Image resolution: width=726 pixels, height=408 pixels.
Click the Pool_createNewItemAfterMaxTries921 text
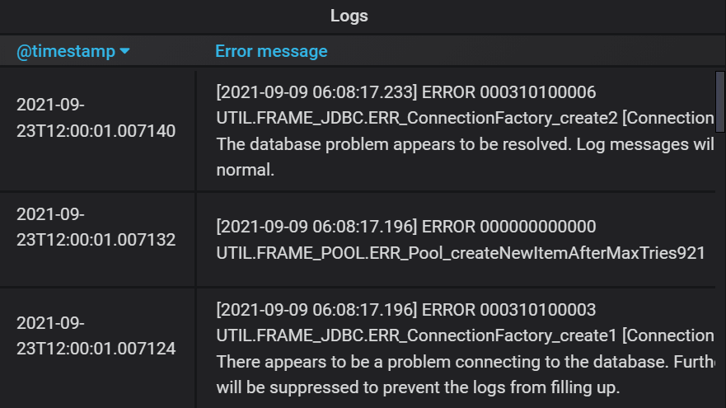click(x=461, y=253)
